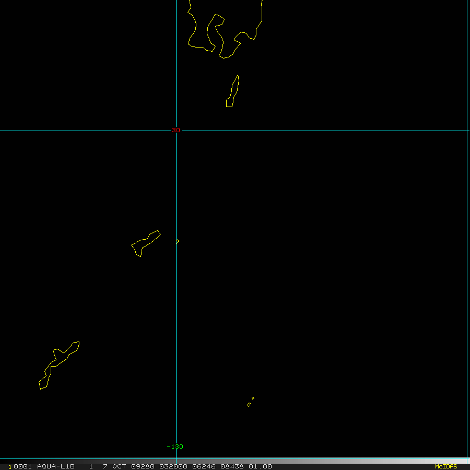Click the lower tiny island at bottom right
470x470 pixels.
click(x=249, y=405)
